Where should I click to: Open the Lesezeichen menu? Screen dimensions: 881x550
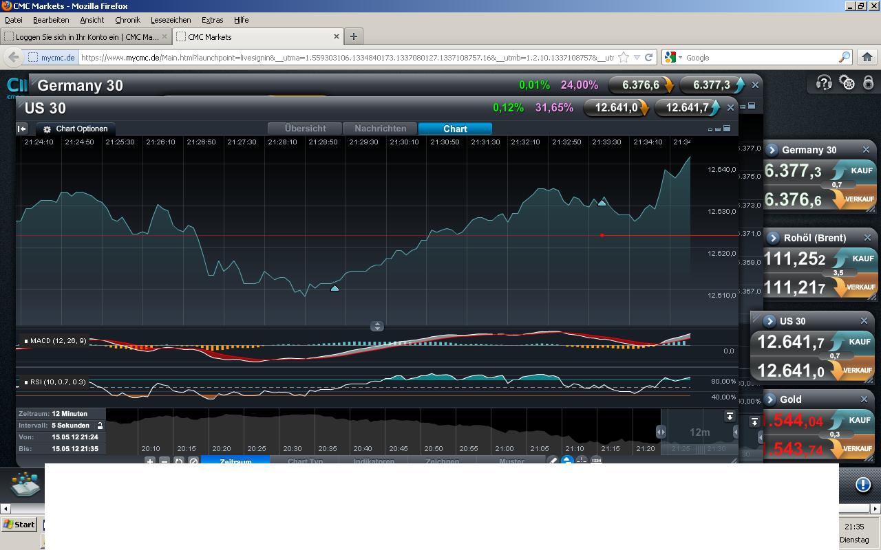[x=171, y=20]
